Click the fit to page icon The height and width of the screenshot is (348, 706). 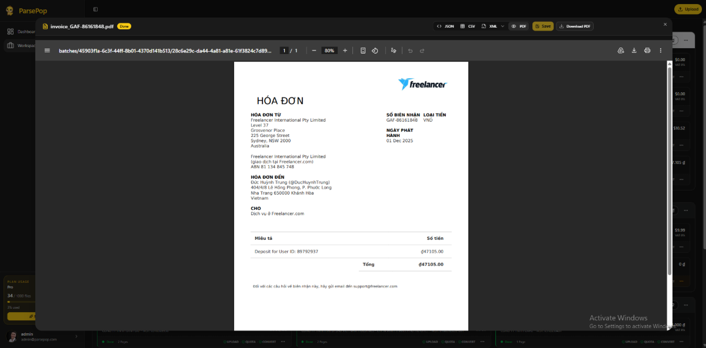[x=363, y=51]
